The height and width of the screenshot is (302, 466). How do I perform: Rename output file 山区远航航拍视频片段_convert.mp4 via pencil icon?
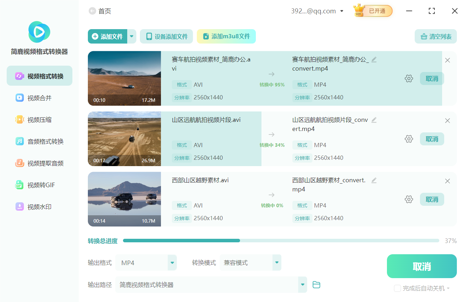[374, 120]
